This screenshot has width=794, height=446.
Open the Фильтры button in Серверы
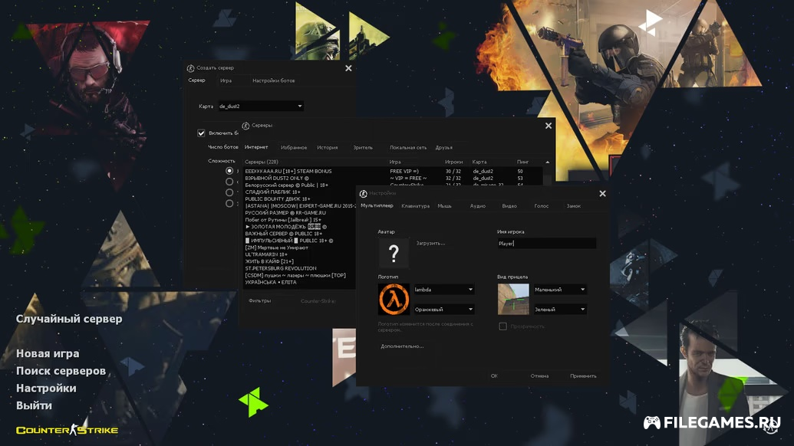260,301
